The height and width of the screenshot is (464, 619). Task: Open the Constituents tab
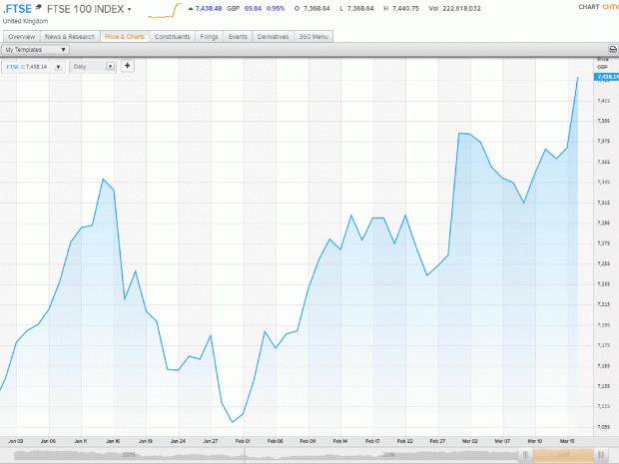172,36
